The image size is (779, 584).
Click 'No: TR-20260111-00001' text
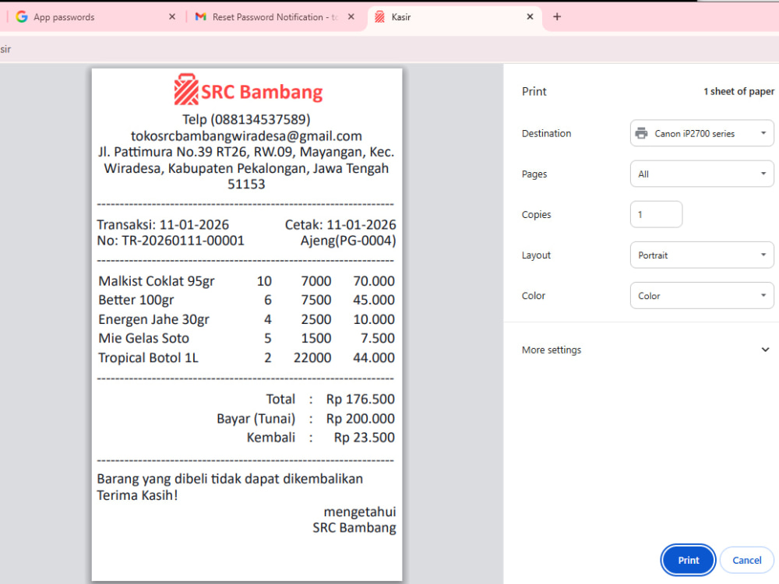171,241
